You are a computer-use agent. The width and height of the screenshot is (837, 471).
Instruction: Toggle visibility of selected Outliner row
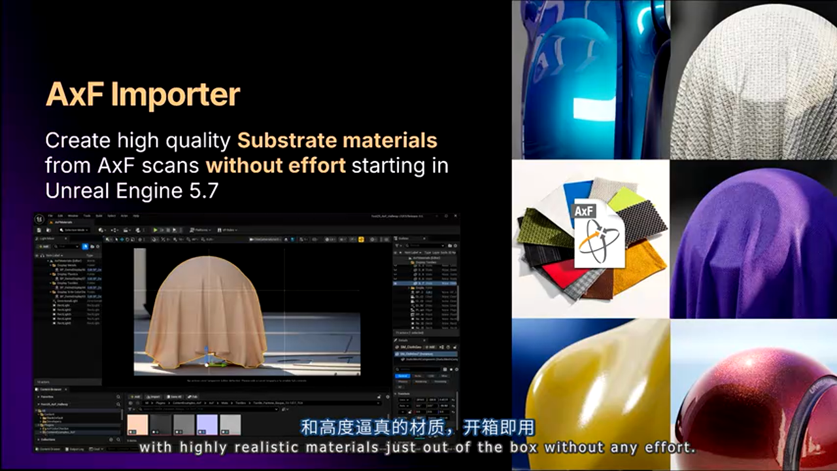[x=395, y=283]
